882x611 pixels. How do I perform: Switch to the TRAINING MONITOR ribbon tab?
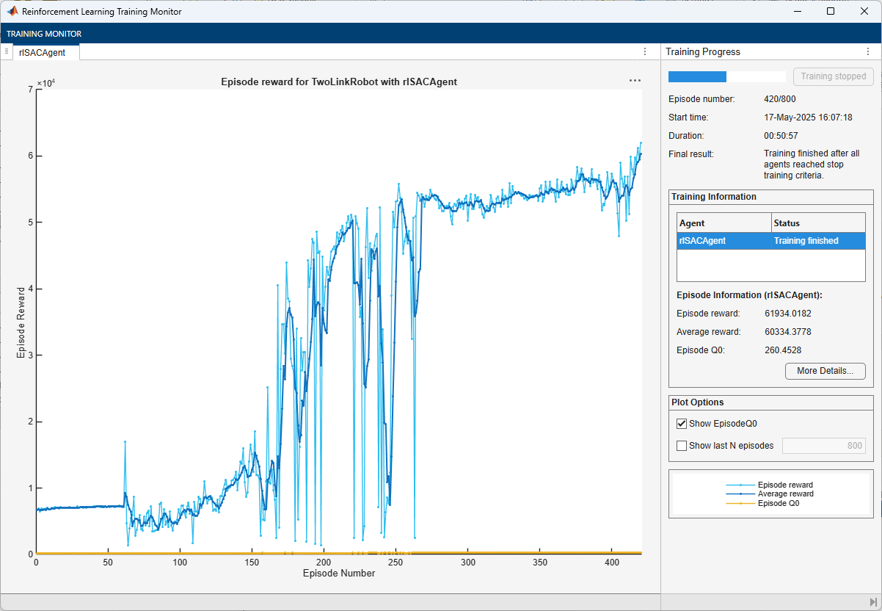pyautogui.click(x=44, y=34)
